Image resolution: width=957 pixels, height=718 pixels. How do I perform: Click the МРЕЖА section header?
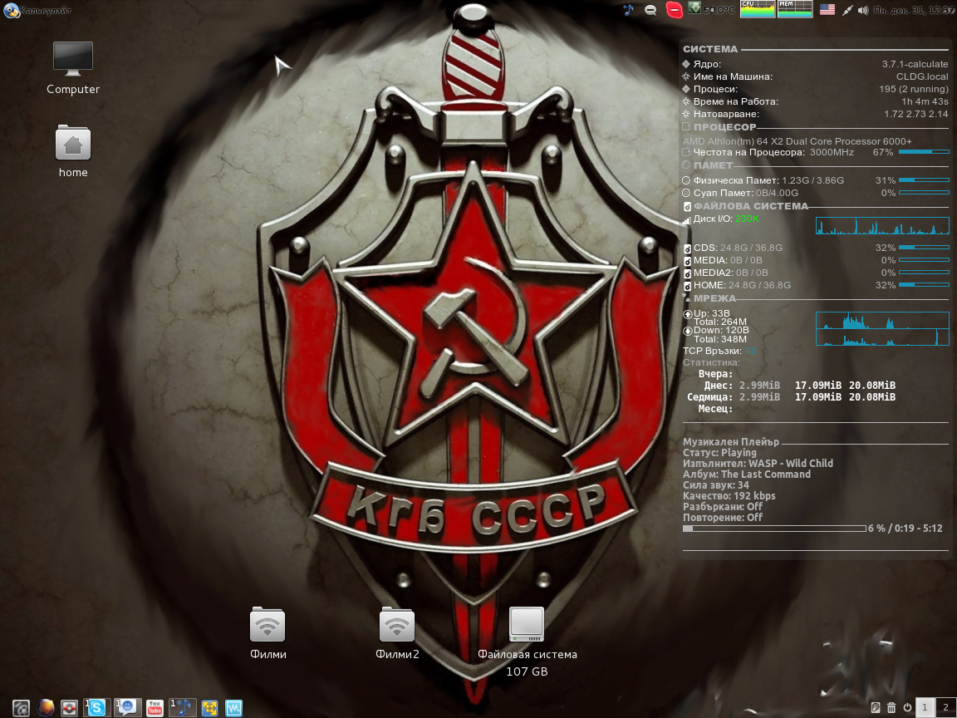point(714,298)
